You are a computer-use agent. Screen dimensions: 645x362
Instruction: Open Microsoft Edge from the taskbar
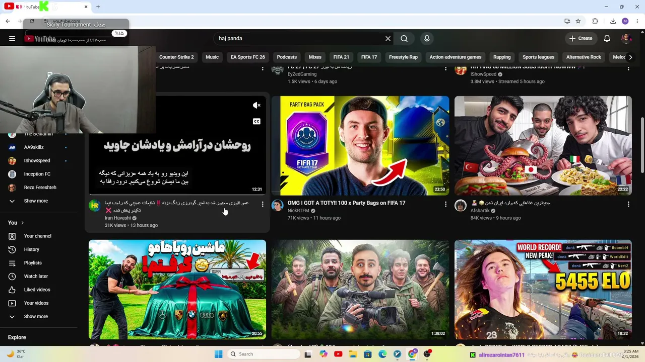382,354
